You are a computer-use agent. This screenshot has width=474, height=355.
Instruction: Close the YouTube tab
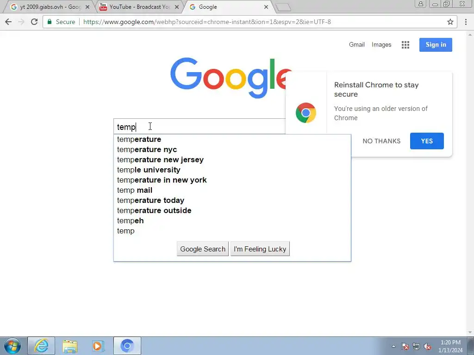pos(176,7)
